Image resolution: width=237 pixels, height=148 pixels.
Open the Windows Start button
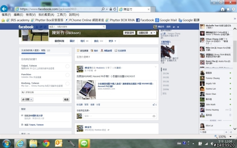click(x=6, y=143)
